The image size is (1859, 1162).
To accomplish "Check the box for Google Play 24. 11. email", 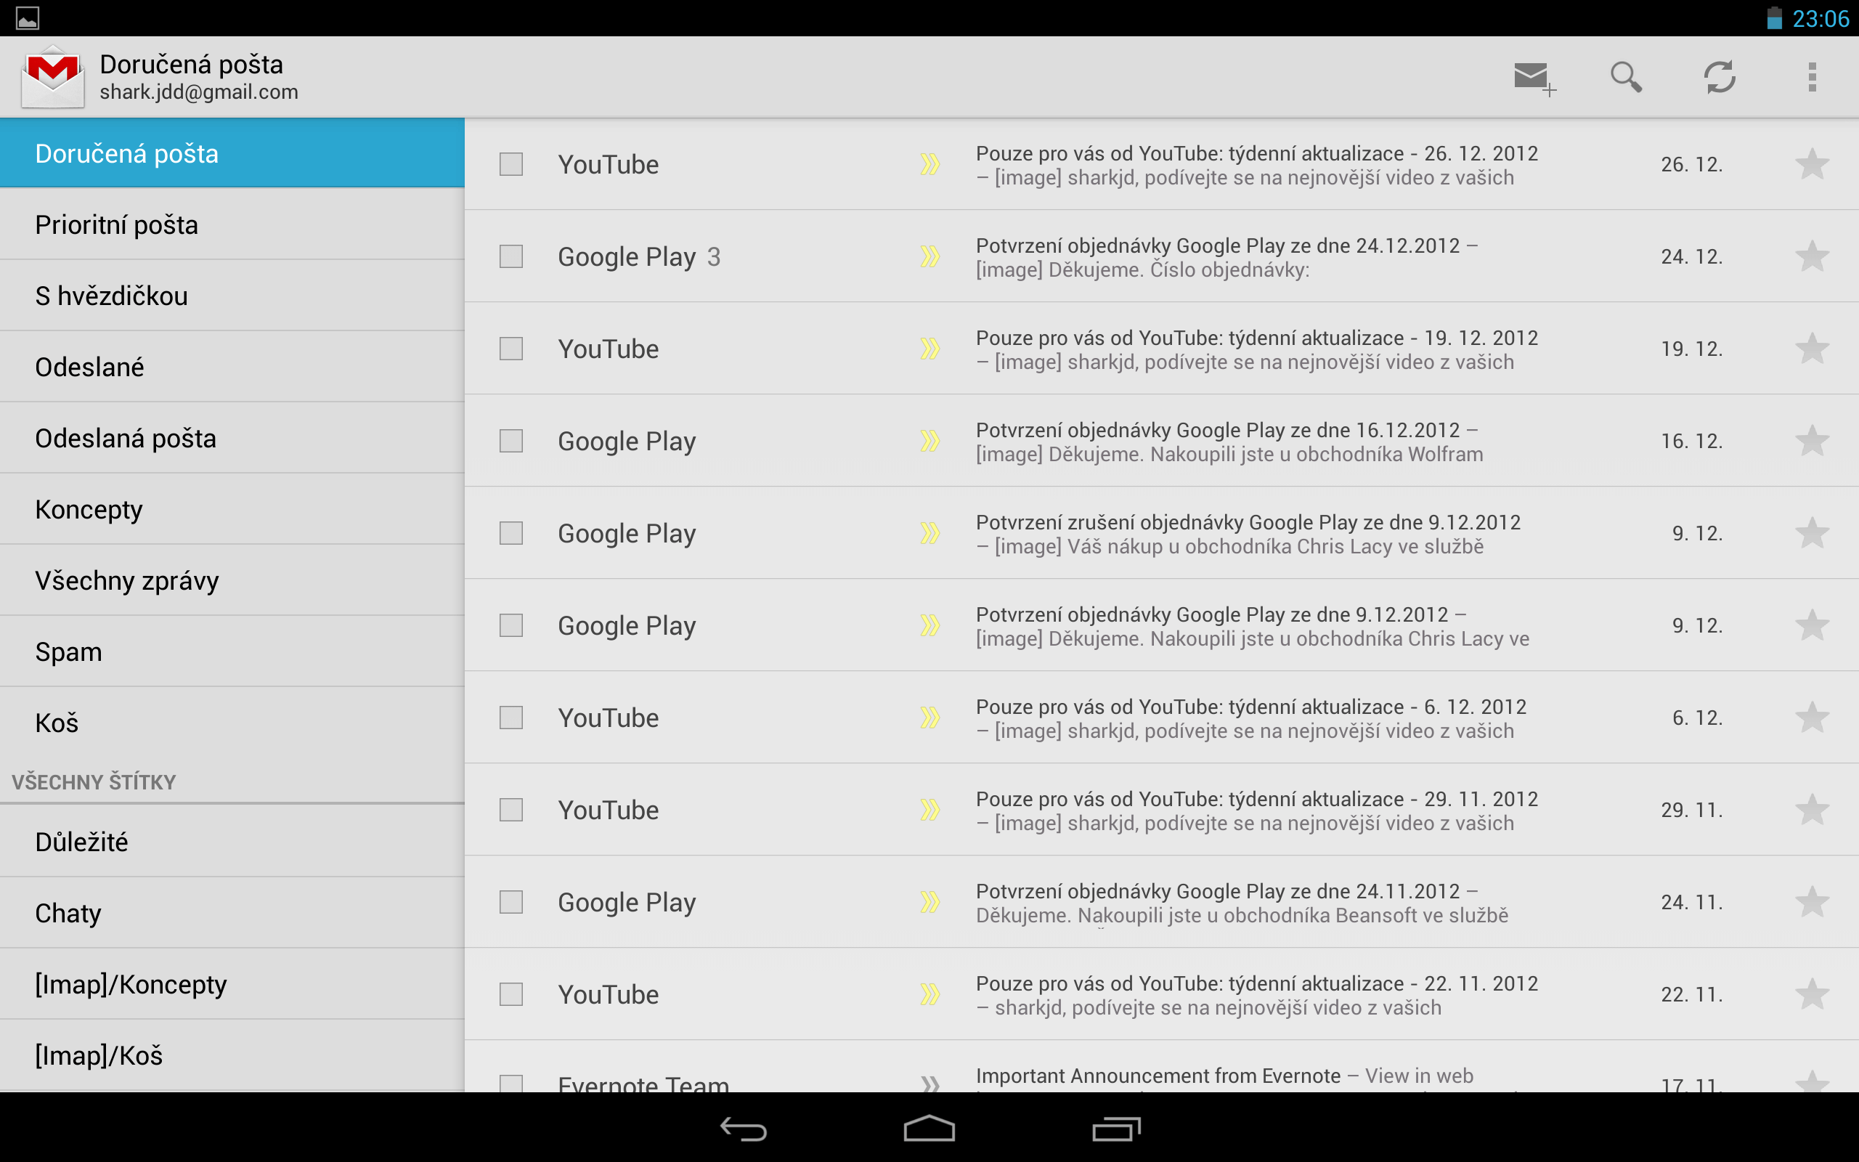I will 510,902.
